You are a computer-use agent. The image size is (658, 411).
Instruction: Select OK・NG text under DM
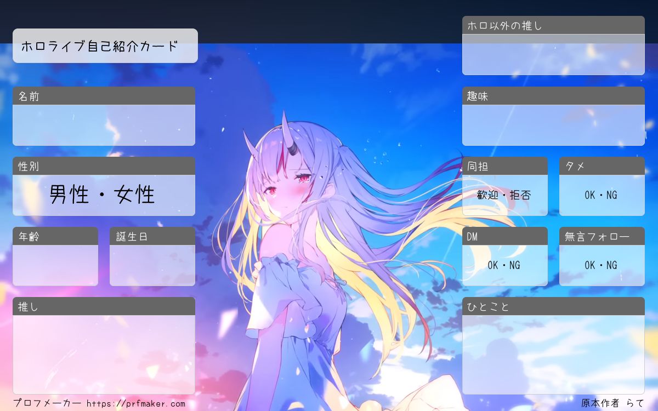504,265
